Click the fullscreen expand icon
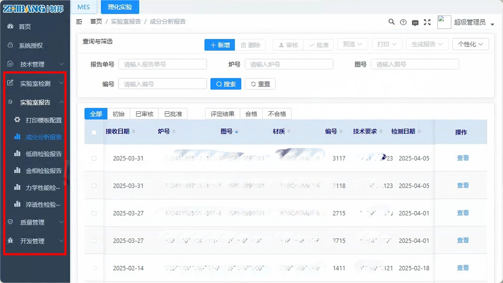This screenshot has width=503, height=283. 427,22
